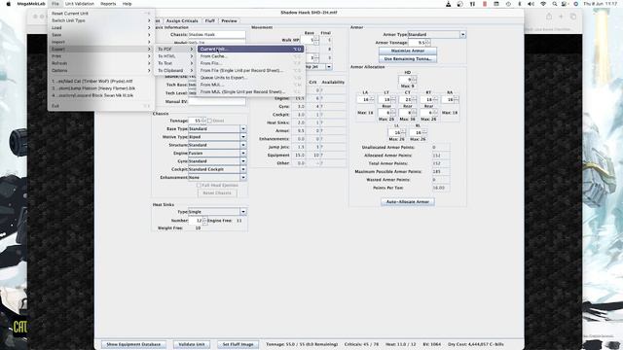623x350 pixels.
Task: Open the Apple menu
Action: [x=9, y=4]
